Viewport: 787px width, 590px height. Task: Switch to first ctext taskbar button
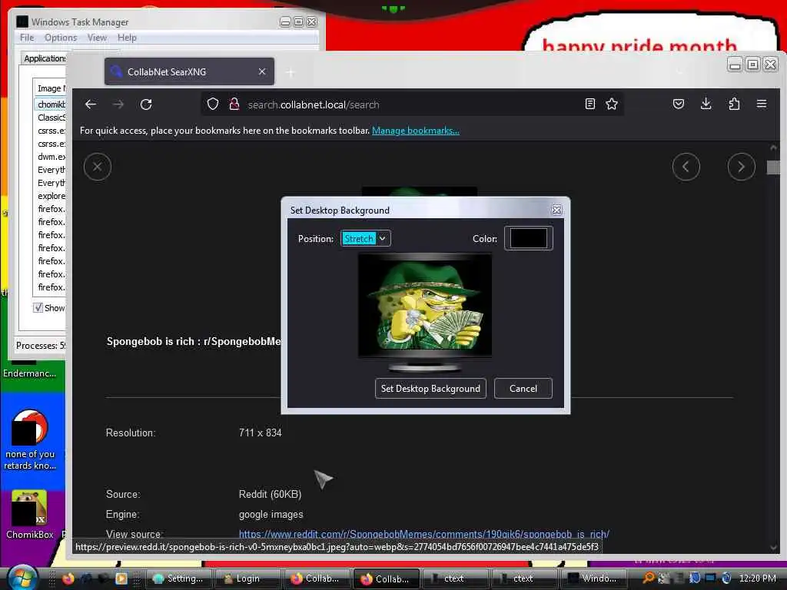[455, 578]
